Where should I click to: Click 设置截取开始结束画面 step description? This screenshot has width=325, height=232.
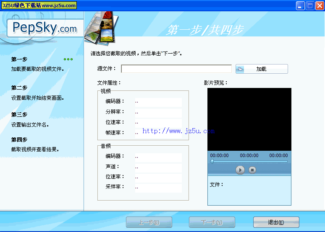click(37, 98)
